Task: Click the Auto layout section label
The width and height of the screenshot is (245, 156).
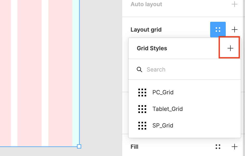Action: [x=146, y=4]
